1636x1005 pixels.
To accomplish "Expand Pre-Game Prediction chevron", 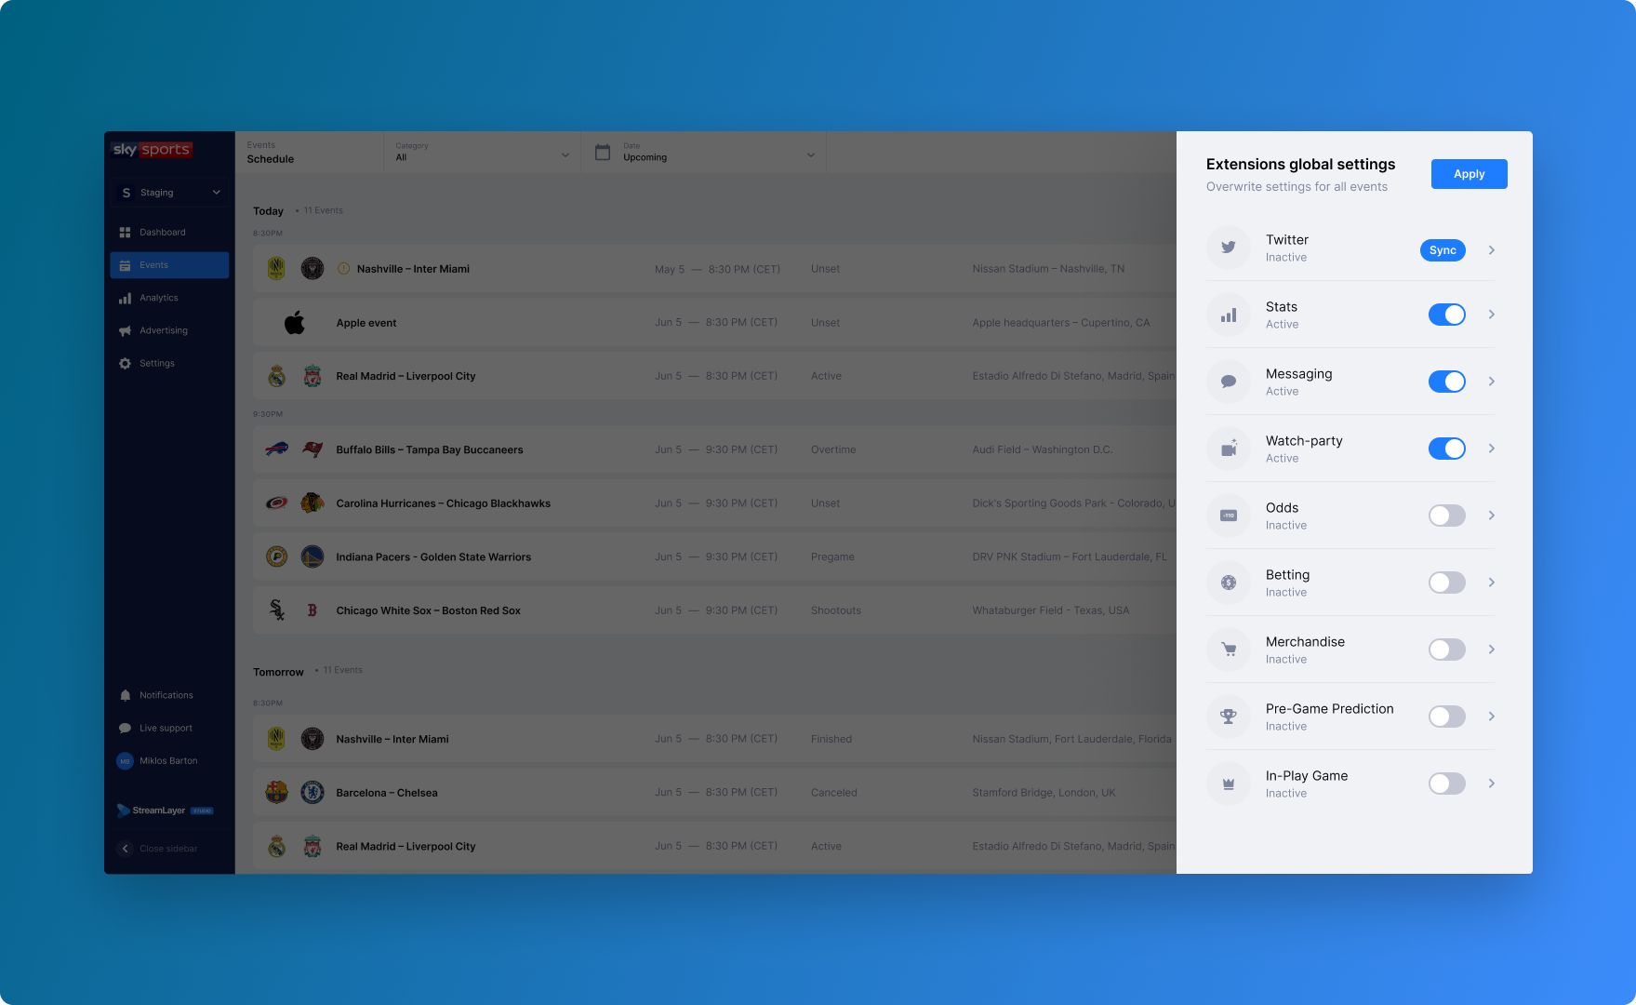I will [x=1492, y=717].
